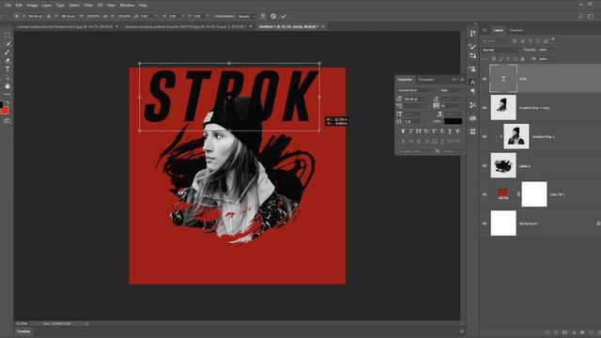Click the Underline button in the Character panel
Viewport: 601px width, 338px height.
coord(450,131)
